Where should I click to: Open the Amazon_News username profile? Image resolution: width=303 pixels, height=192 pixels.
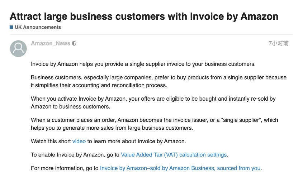click(x=51, y=43)
